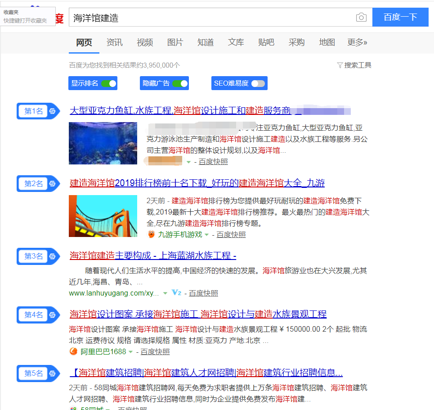Switch to the 视频 tab
Image resolution: width=434 pixels, height=410 pixels.
tap(145, 42)
